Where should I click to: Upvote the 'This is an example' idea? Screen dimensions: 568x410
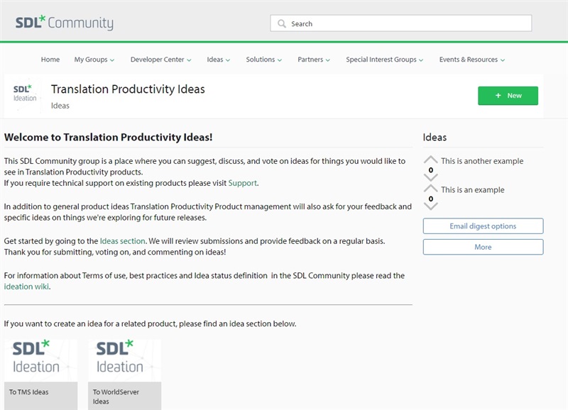tap(431, 189)
